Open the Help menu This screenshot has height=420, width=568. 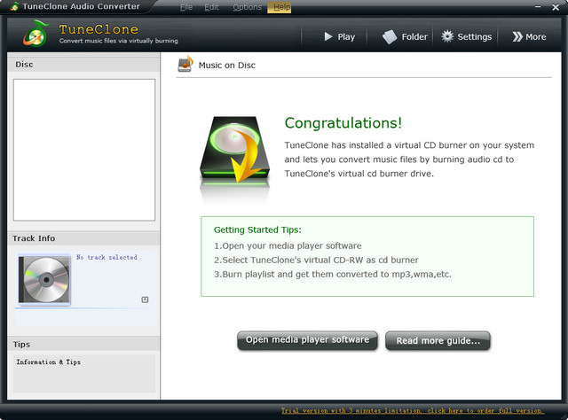point(280,7)
